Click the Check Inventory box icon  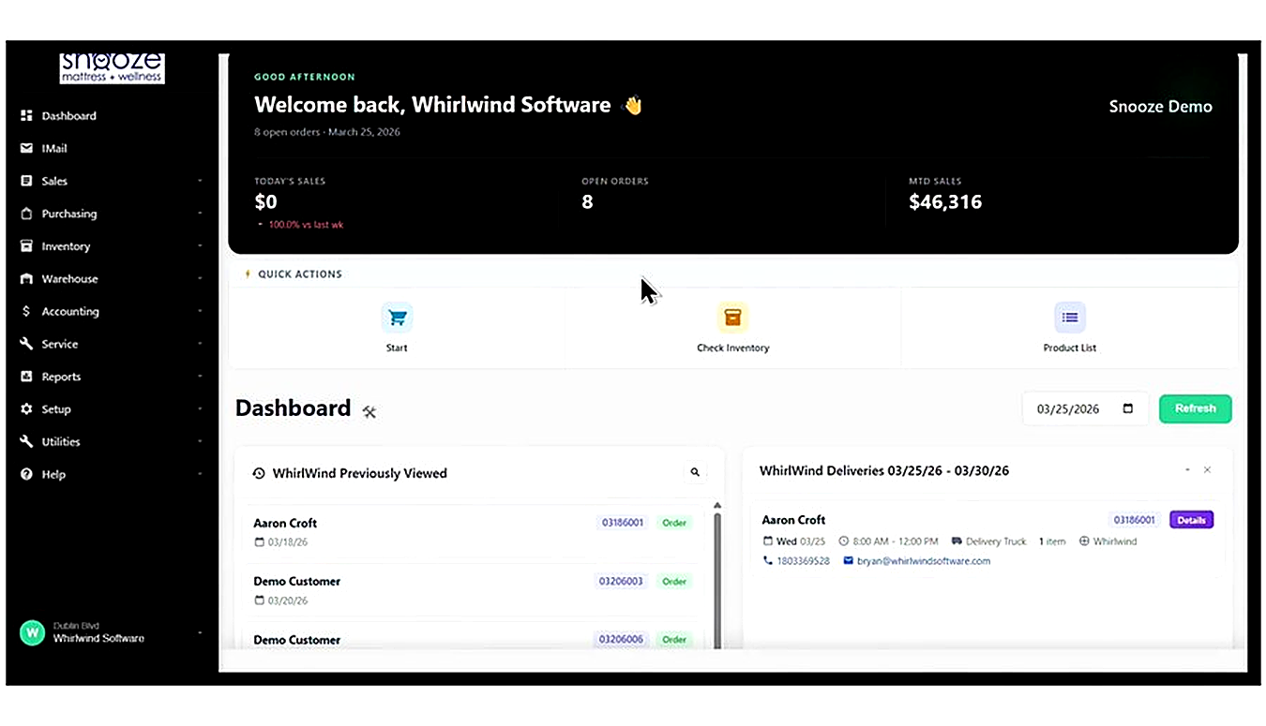tap(732, 318)
